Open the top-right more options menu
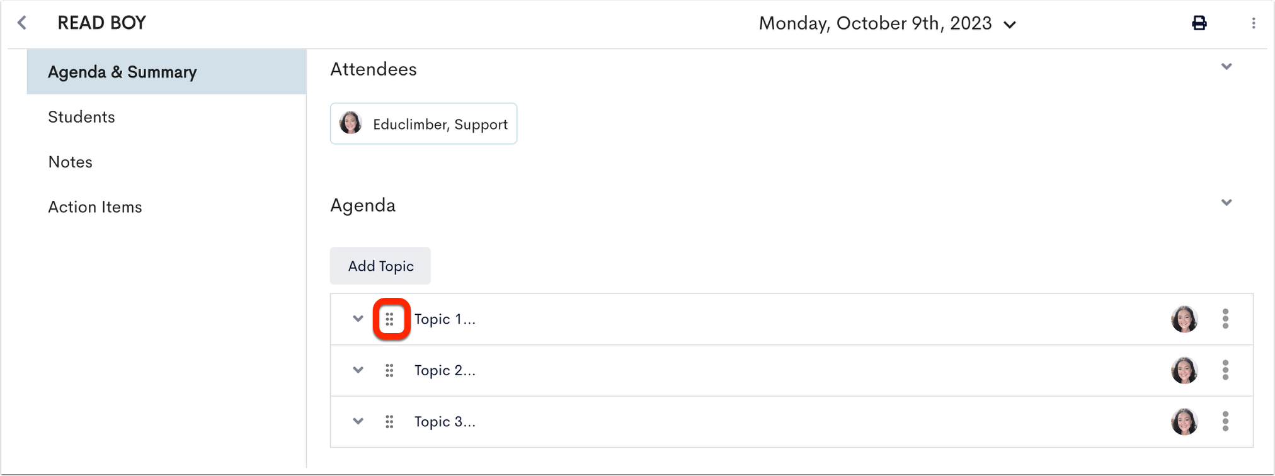 point(1254,23)
